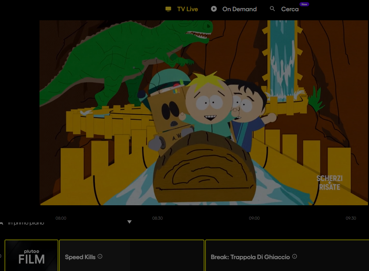Click the magnifying glass search icon

(x=272, y=9)
